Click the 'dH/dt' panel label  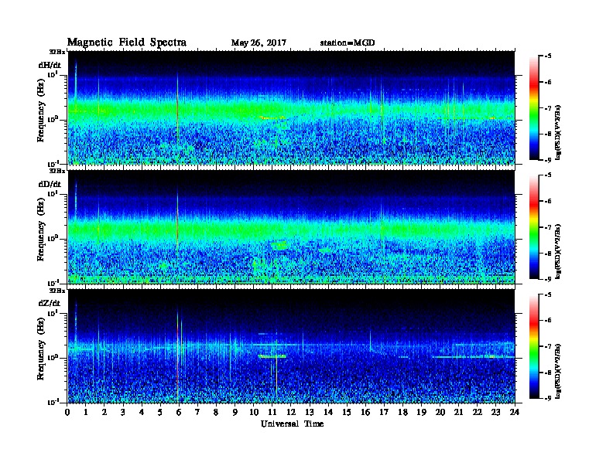click(50, 65)
